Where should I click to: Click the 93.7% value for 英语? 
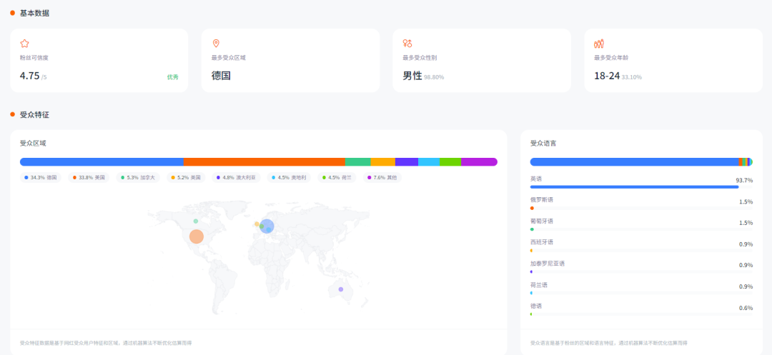744,181
